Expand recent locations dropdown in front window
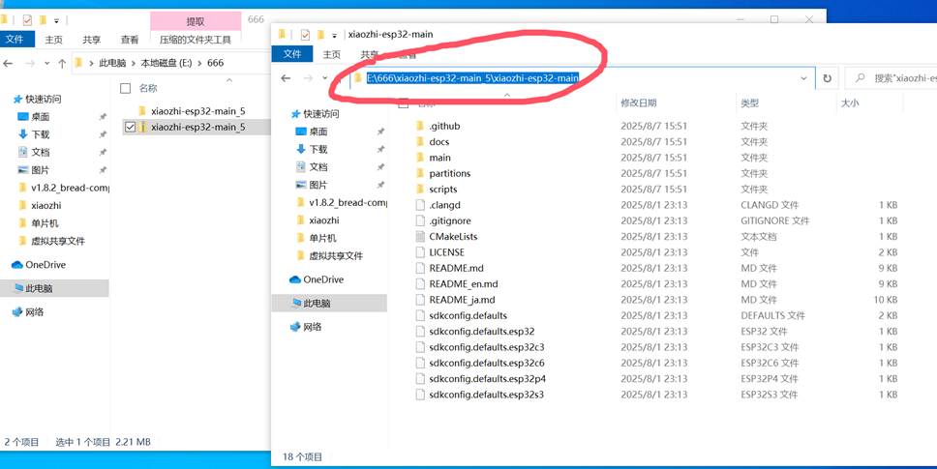This screenshot has width=937, height=469. pos(322,78)
